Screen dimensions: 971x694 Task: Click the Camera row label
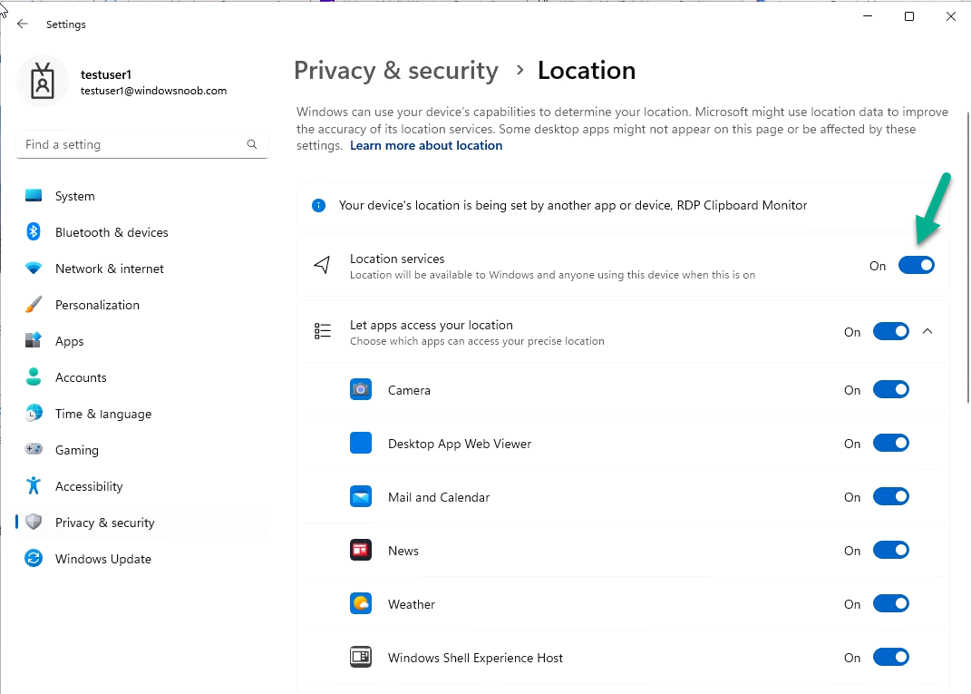(x=409, y=390)
